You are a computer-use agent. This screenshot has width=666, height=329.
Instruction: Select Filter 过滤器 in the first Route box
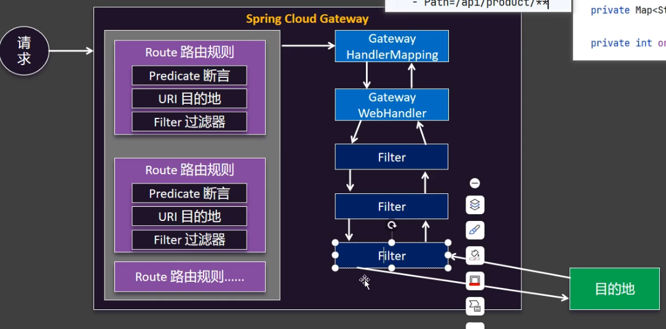189,122
